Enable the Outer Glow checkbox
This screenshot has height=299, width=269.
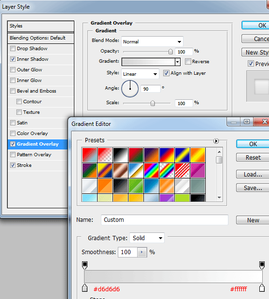coord(13,69)
